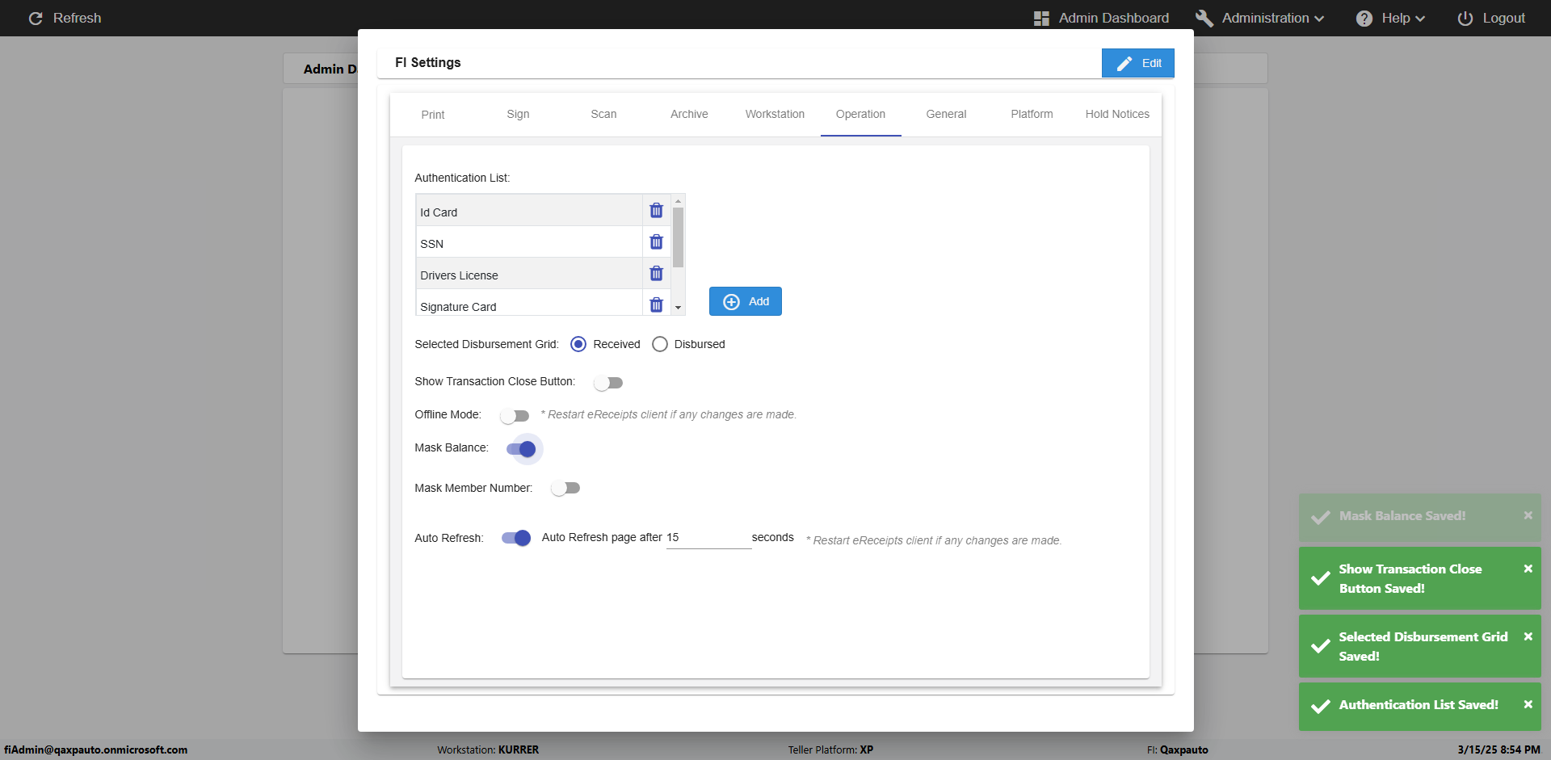Add a new authentication list item
Screen dimensions: 1551x760
pyautogui.click(x=745, y=301)
